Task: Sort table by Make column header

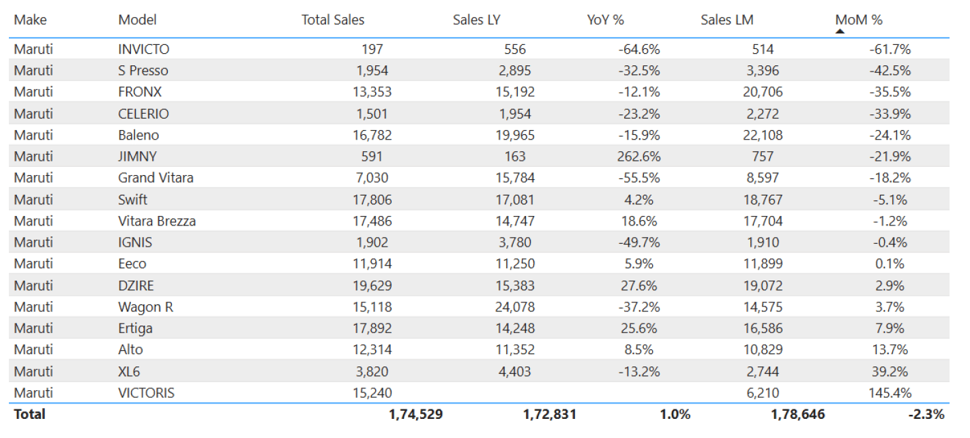Action: 30,20
